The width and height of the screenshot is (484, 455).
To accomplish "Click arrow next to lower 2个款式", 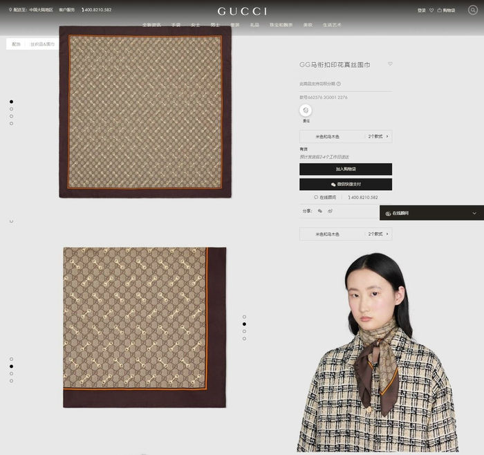I will tap(387, 234).
